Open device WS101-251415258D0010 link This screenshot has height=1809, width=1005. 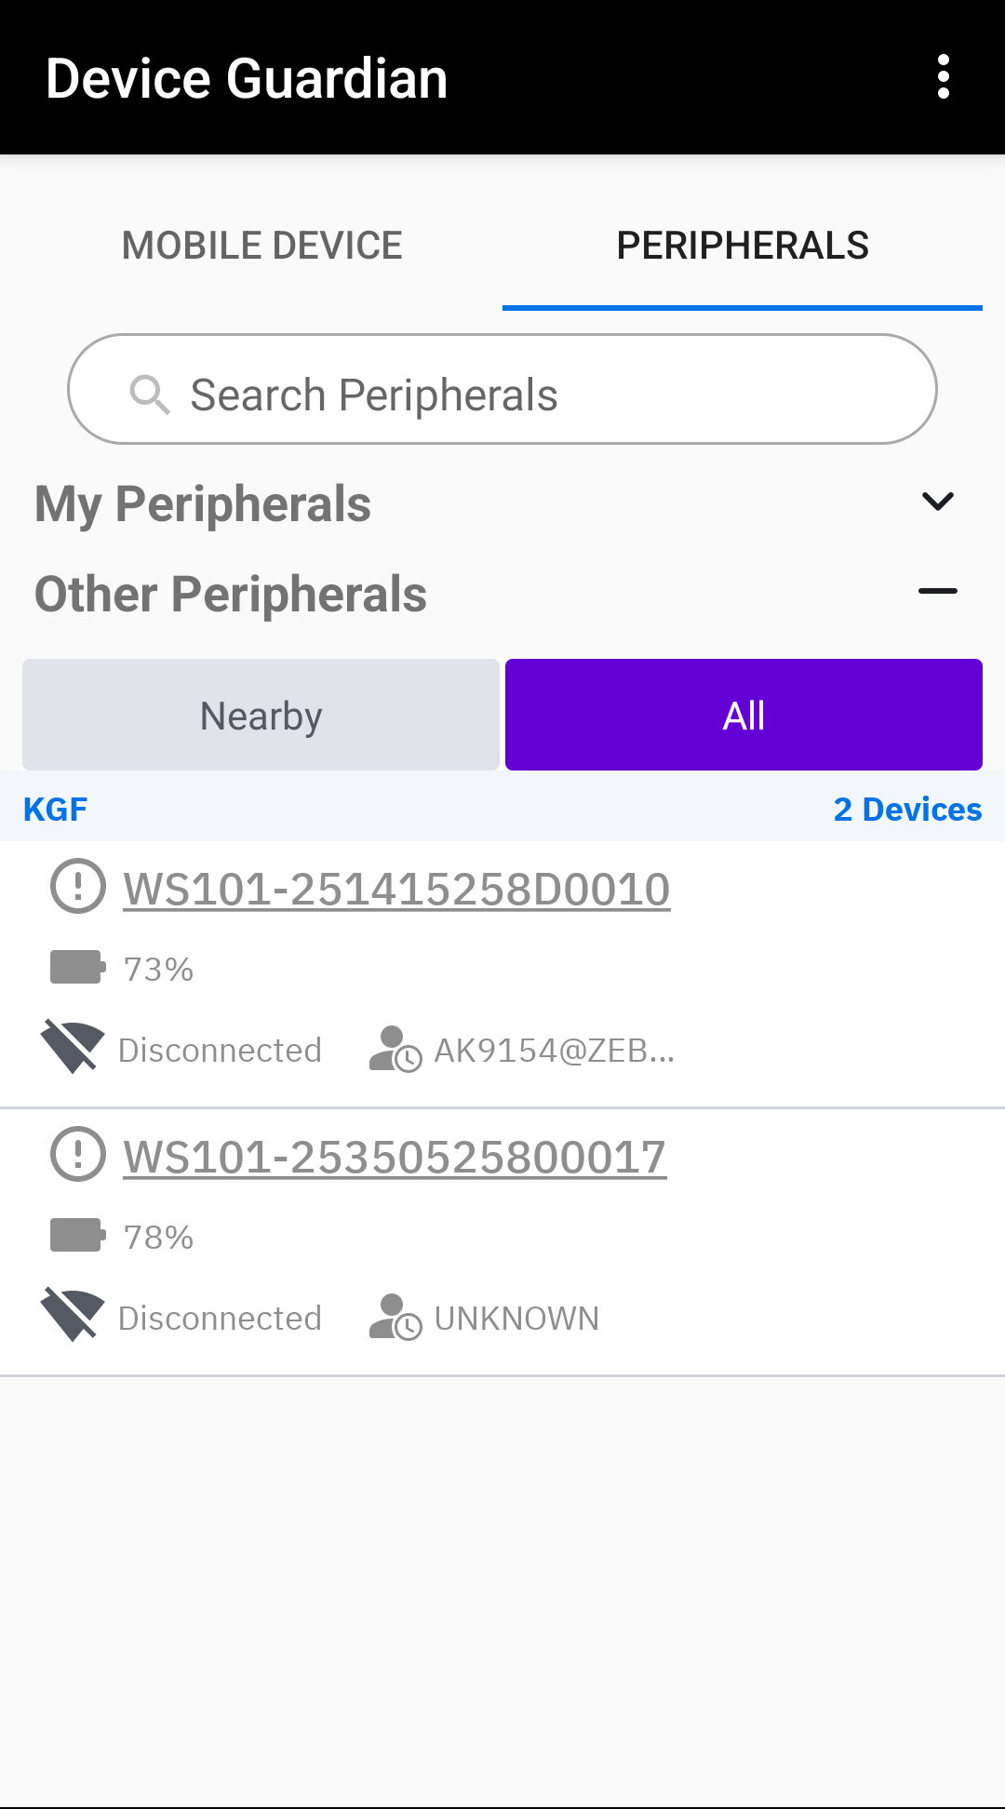click(396, 889)
